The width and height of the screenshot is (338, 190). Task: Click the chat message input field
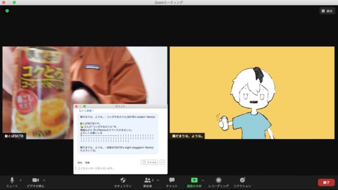[120, 168]
